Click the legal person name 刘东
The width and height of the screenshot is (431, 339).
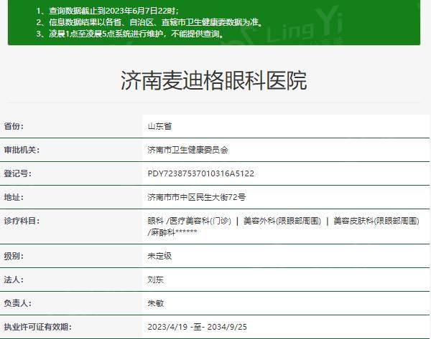coord(156,280)
